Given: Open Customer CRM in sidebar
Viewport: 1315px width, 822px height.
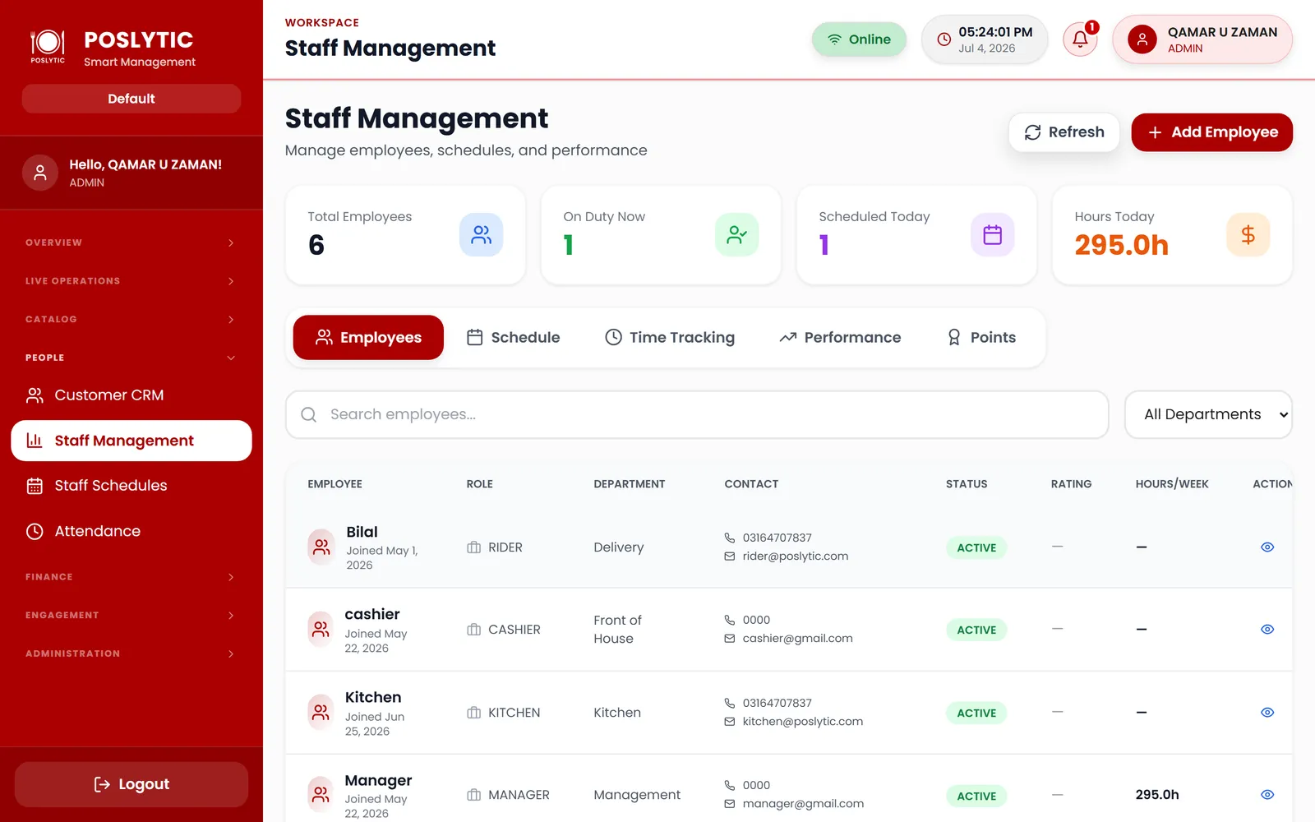Looking at the screenshot, I should (131, 395).
